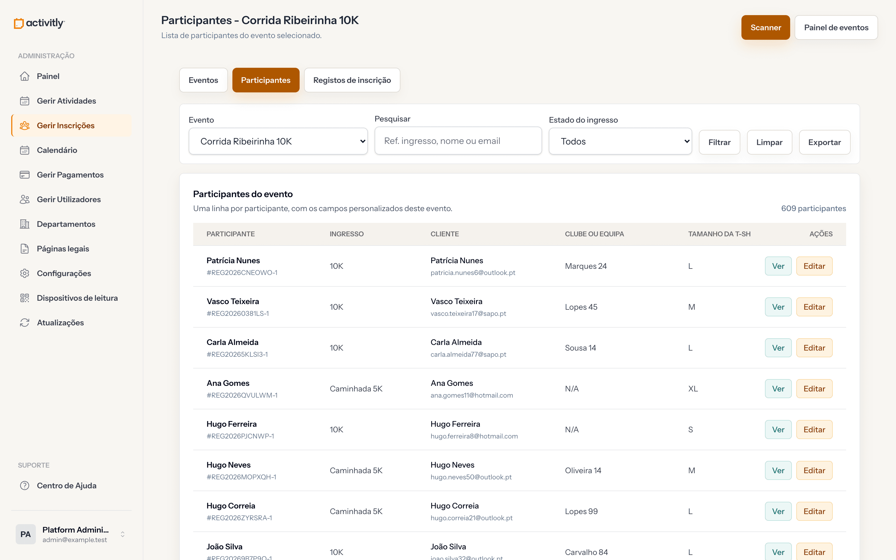Open the Evento dropdown Corrida Ribeirinha 10K
This screenshot has height=560, width=896.
coord(278,141)
